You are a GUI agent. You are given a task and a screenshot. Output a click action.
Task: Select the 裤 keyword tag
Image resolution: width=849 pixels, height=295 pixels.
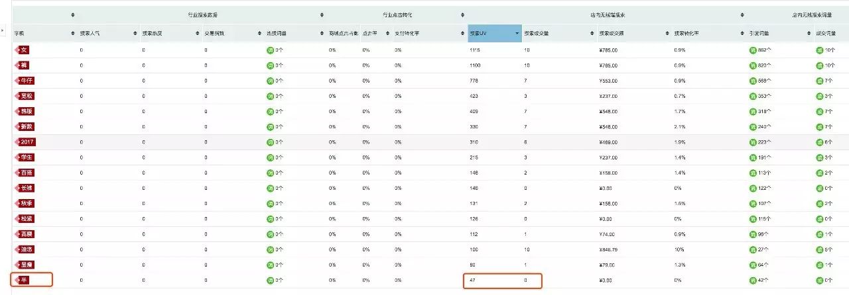point(22,65)
